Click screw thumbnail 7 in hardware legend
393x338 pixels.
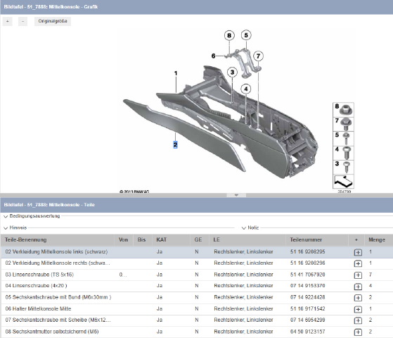tap(343, 124)
